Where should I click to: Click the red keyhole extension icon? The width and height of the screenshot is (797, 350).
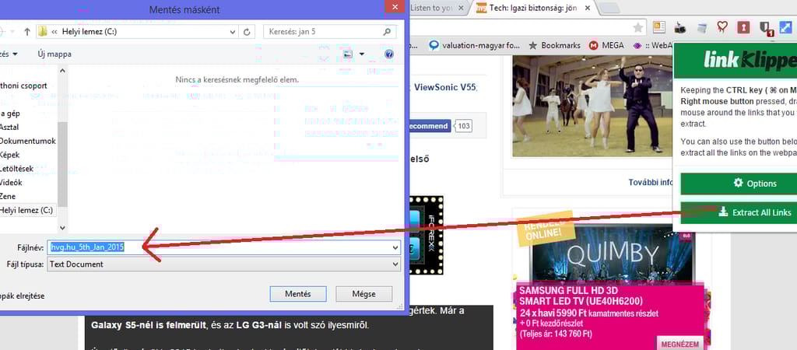(x=743, y=27)
